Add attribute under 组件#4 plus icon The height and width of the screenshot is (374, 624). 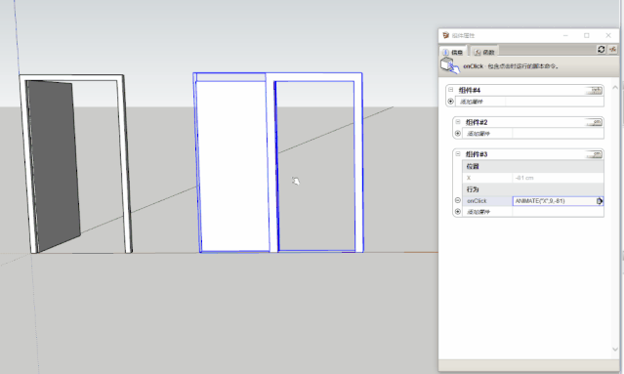(450, 102)
